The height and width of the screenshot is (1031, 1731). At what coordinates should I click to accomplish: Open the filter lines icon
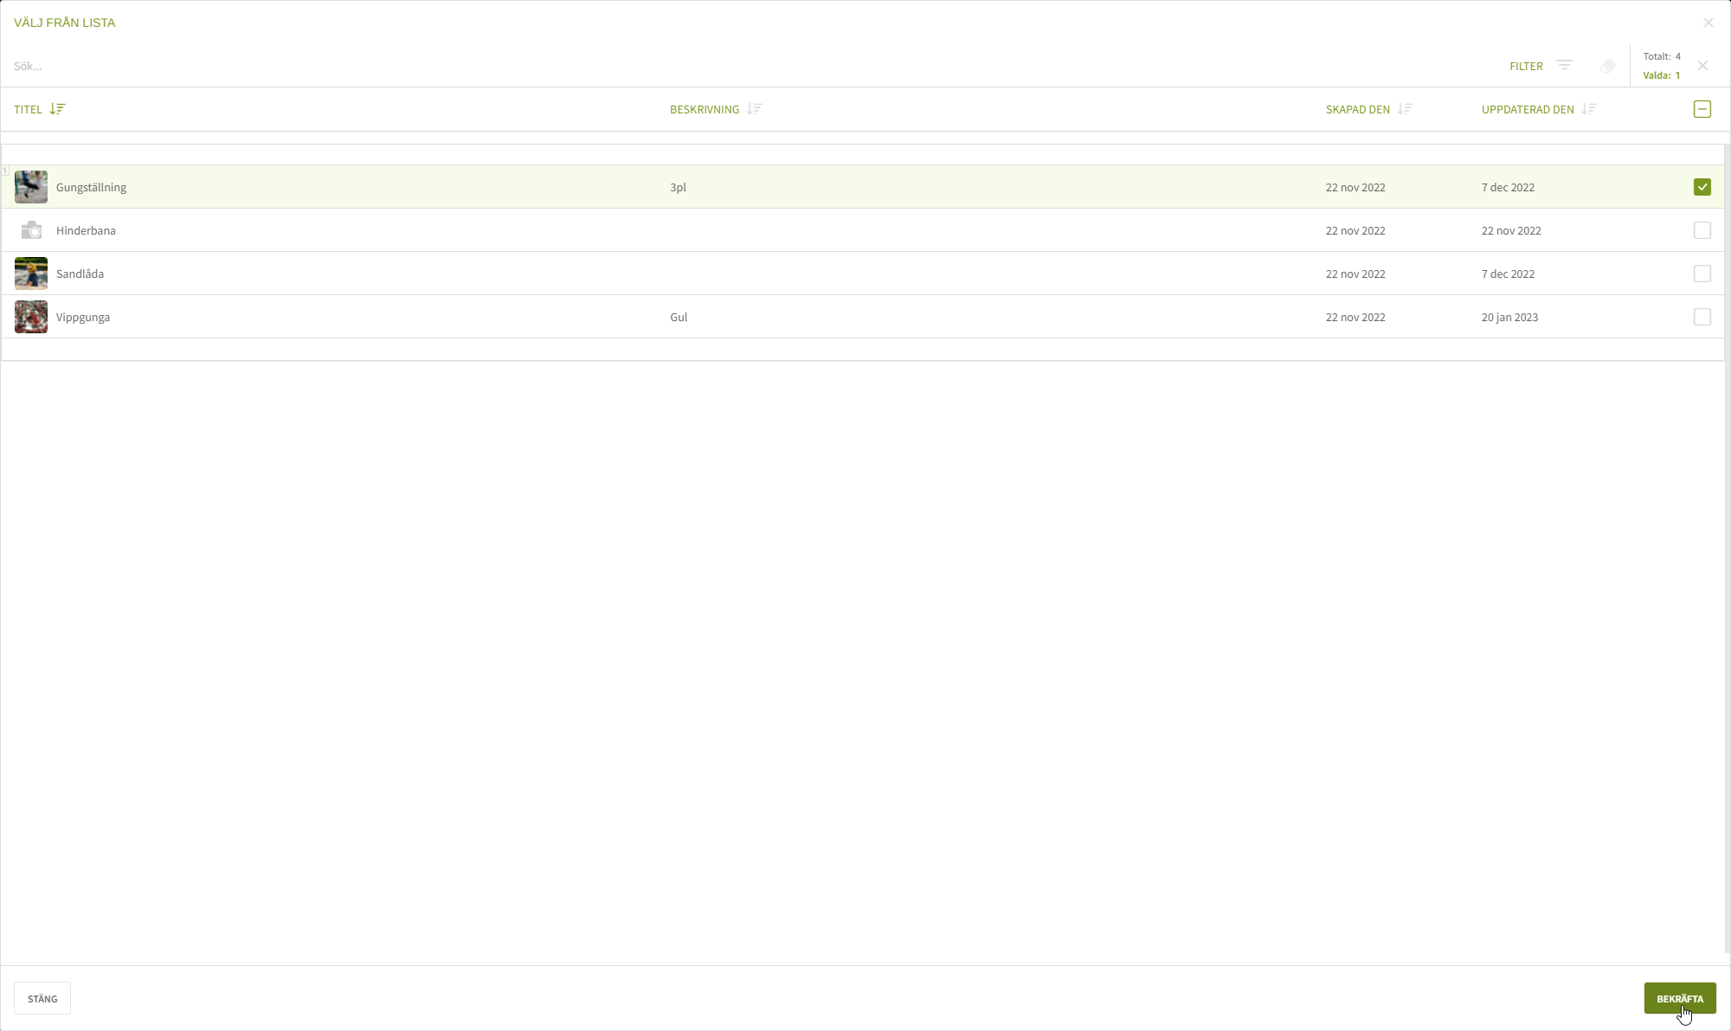pyautogui.click(x=1564, y=66)
